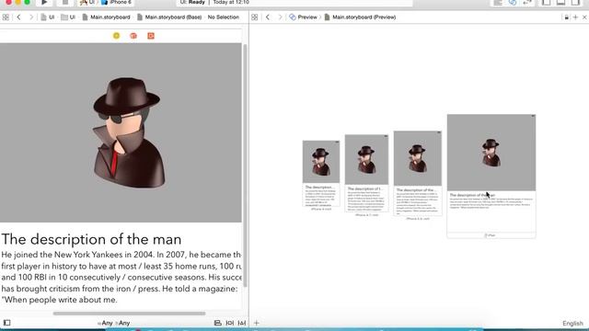The width and height of the screenshot is (589, 331).
Task: Add a preview device with plus button
Action: 257,323
